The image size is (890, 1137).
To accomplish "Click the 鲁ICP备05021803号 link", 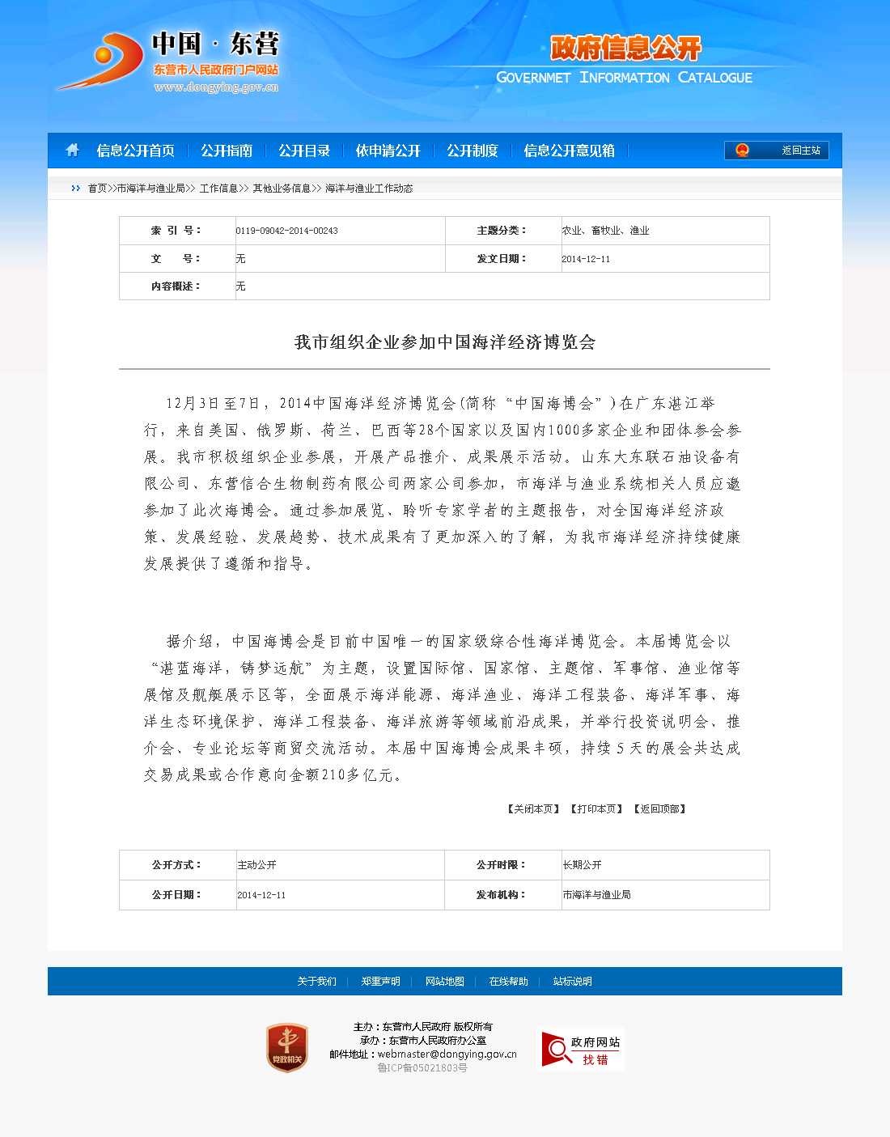I will 422,1068.
